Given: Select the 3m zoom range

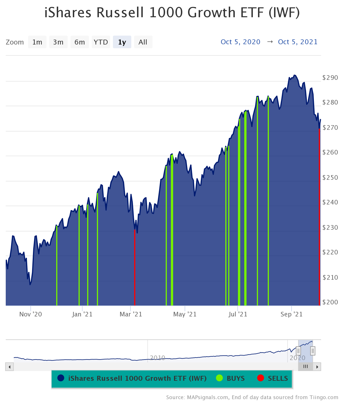Looking at the screenshot, I should coord(58,42).
